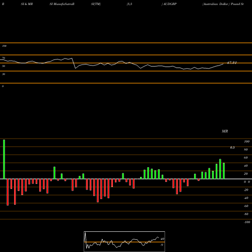Click the "Australian Dollar / Pound St" title
Screen dimensions: 252x252
tap(223, 4)
